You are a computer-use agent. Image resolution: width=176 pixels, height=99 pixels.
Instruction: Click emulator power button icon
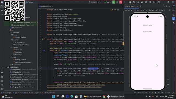coord(126,10)
